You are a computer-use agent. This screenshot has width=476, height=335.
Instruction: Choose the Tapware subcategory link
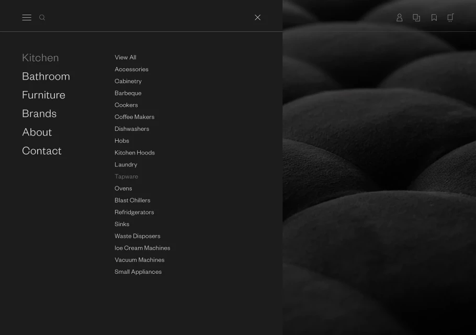click(x=127, y=176)
